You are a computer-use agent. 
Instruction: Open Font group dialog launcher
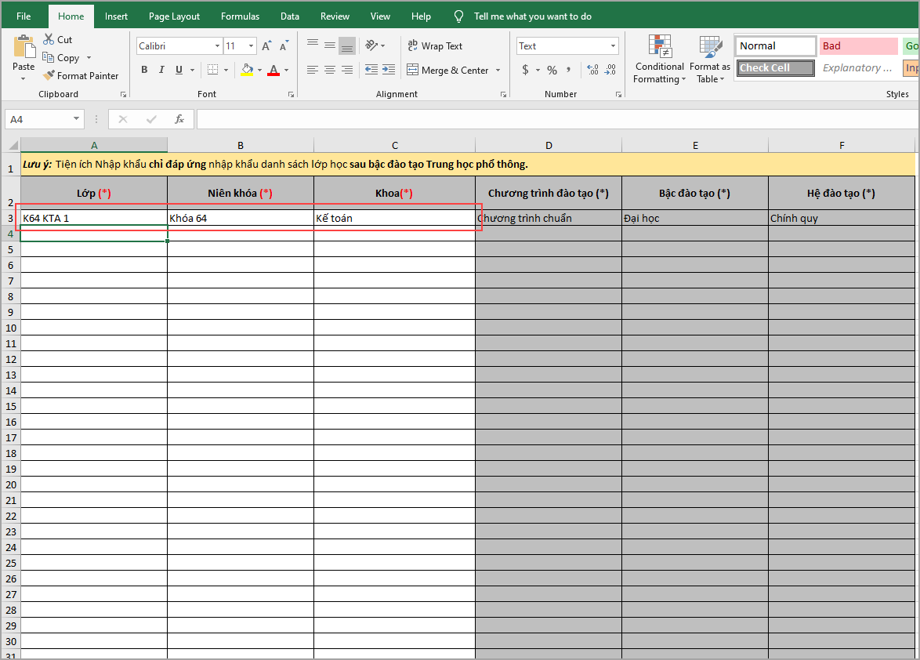pos(291,94)
